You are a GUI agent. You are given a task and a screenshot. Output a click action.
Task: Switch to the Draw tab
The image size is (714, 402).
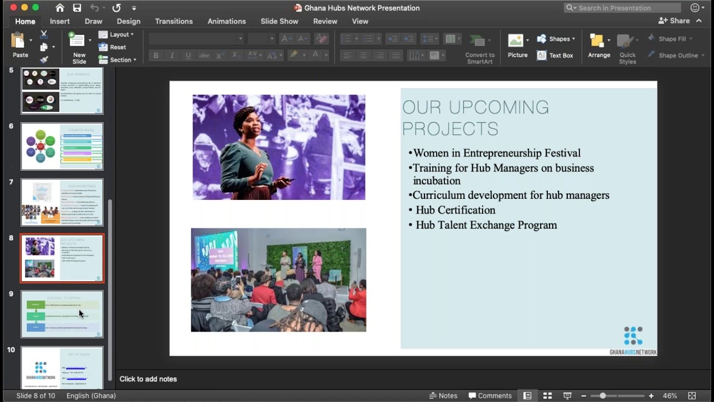click(93, 21)
